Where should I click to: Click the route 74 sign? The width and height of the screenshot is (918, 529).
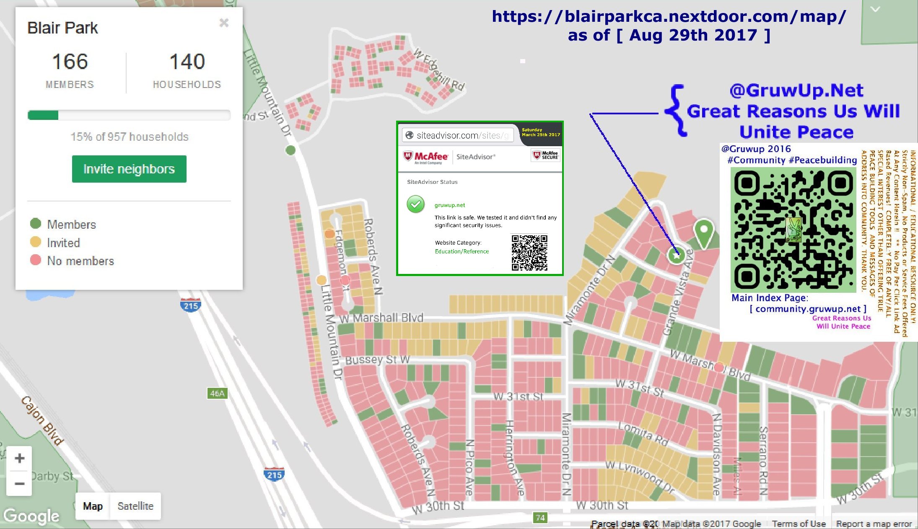tap(540, 518)
